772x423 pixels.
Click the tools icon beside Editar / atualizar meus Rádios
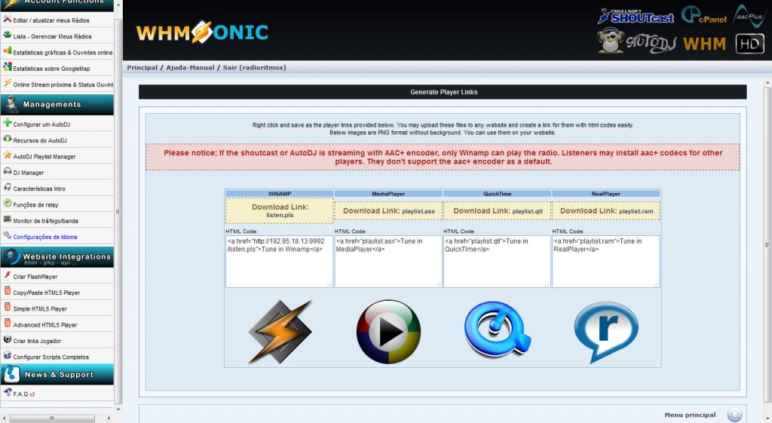(7, 19)
